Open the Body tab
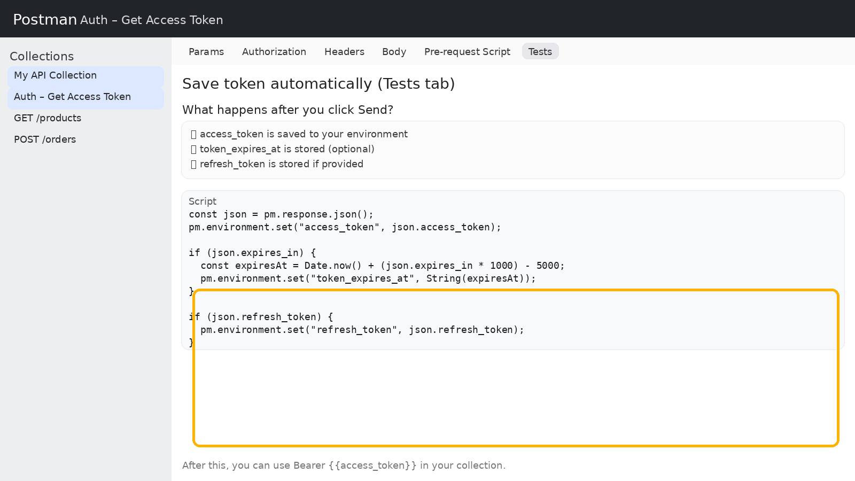Viewport: 855px width, 481px height. (x=394, y=52)
